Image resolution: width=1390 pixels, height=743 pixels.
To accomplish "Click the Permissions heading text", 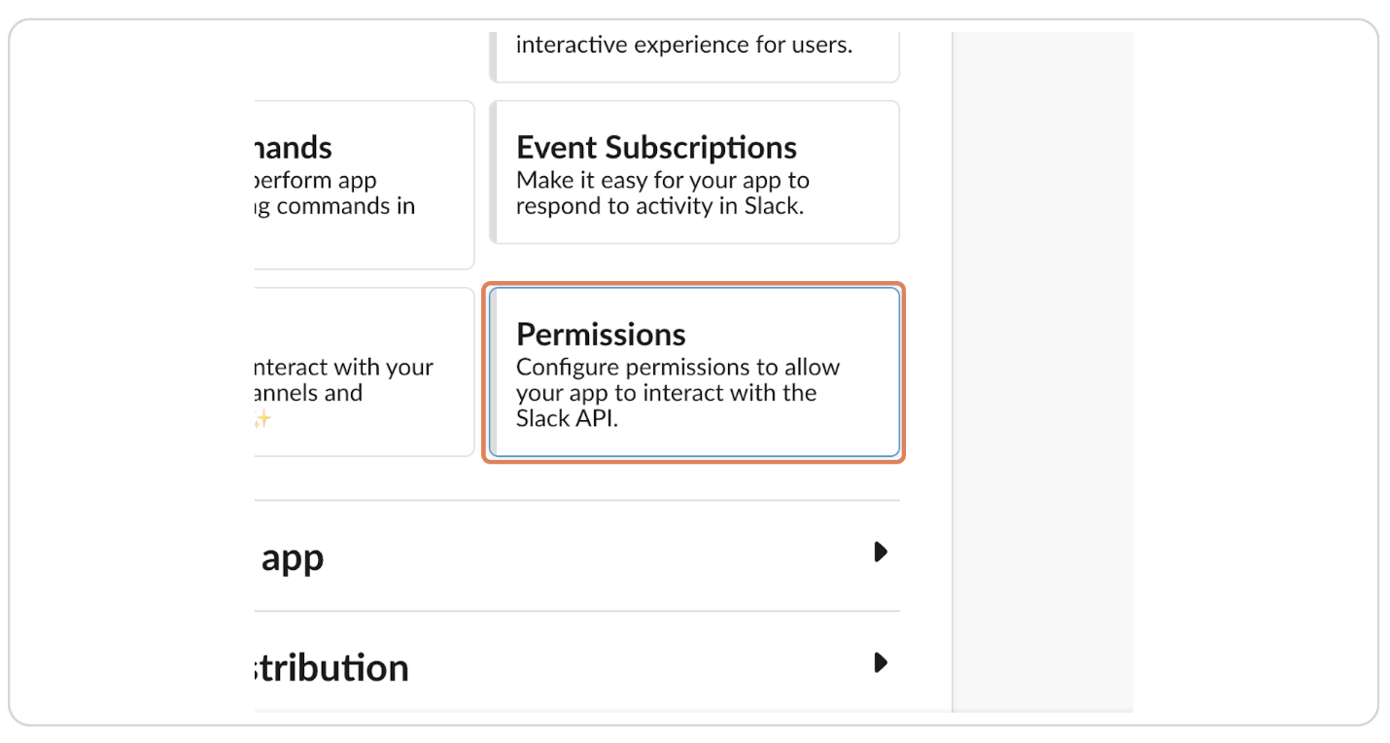I will tap(600, 334).
